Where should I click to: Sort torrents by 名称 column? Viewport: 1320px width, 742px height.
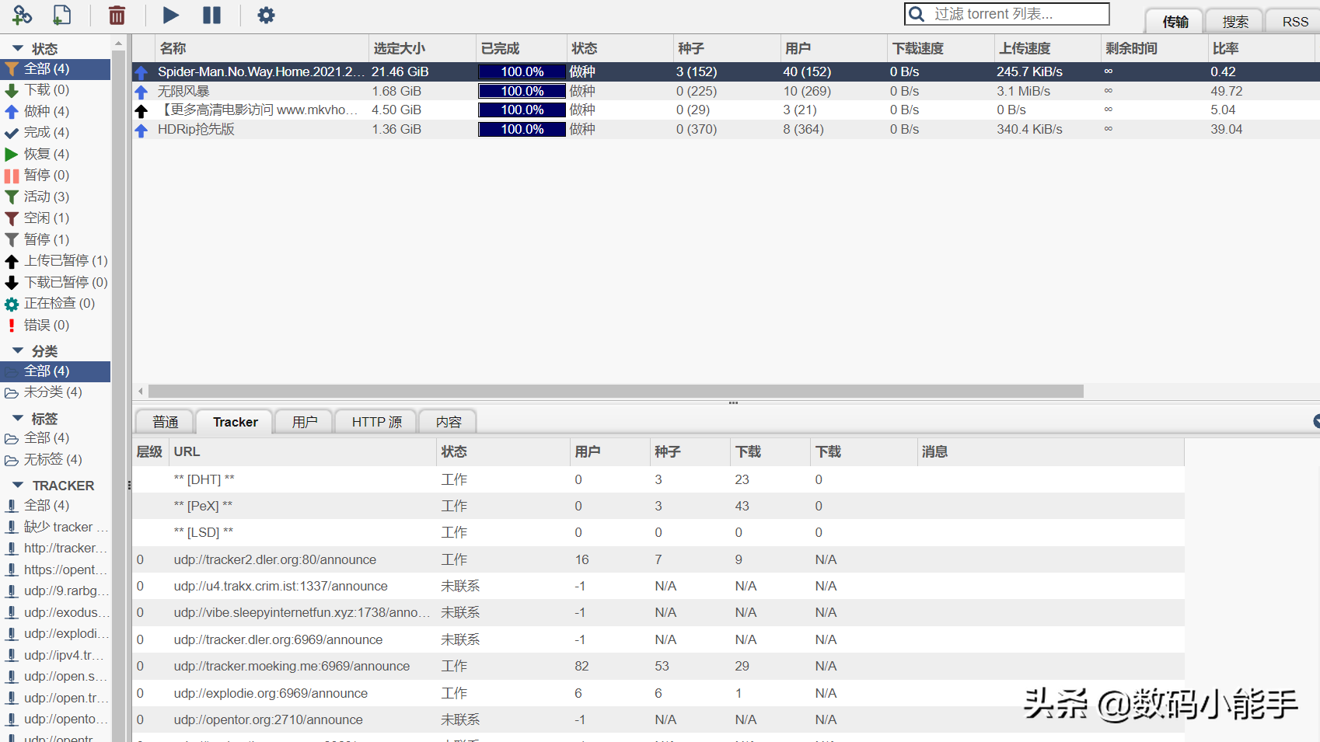click(x=261, y=48)
